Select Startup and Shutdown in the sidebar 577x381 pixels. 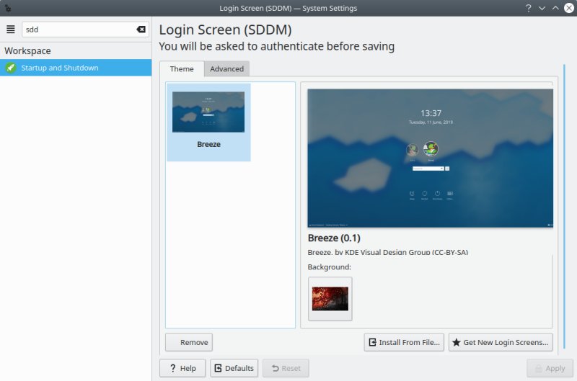[x=76, y=68]
